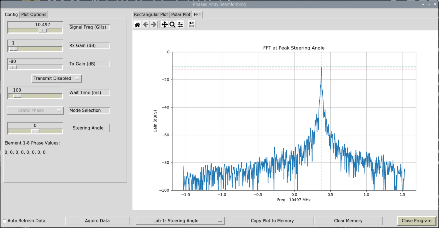This screenshot has width=439, height=228.
Task: Click the Back arrow in plot toolbar
Action: (x=146, y=25)
